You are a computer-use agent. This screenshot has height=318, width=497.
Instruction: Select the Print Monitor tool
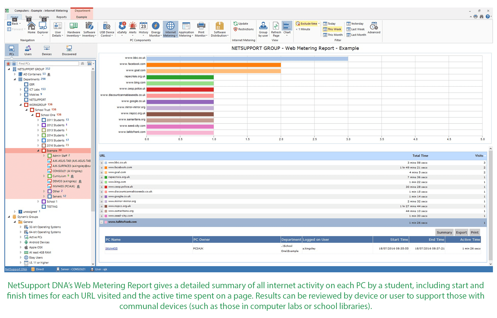(201, 28)
